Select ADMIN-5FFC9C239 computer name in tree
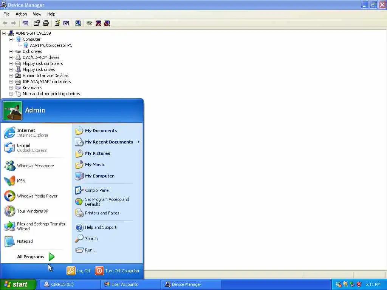387x290 pixels. click(33, 33)
